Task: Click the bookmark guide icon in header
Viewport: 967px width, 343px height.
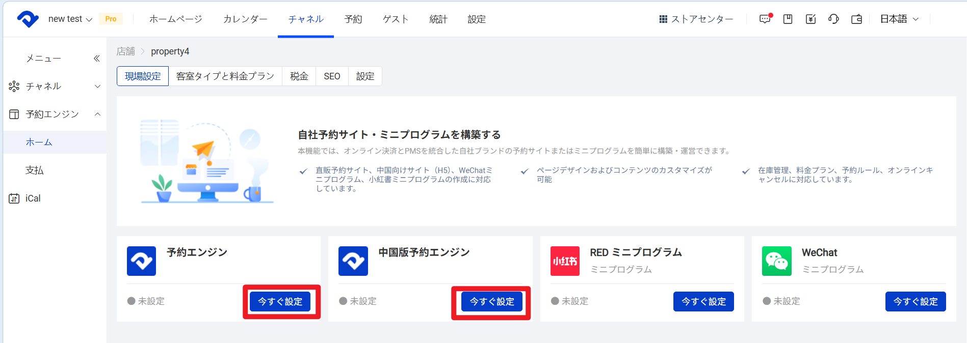Action: pos(788,19)
